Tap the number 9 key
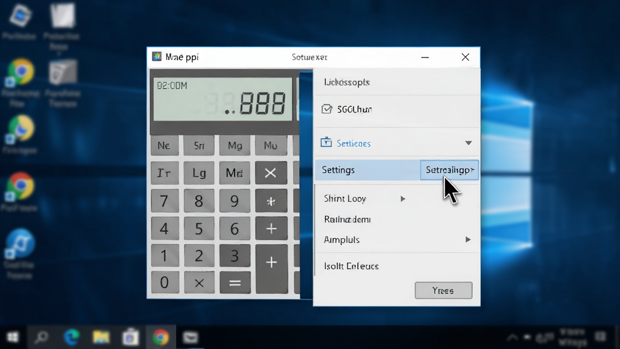This screenshot has width=620, height=349. pos(235,201)
